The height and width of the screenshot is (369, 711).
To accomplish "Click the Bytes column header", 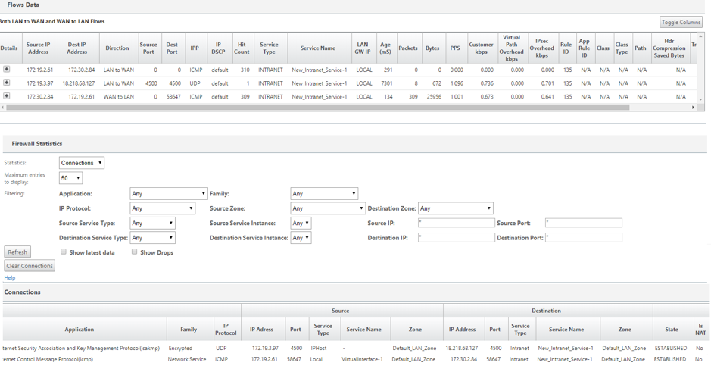I will coord(432,48).
